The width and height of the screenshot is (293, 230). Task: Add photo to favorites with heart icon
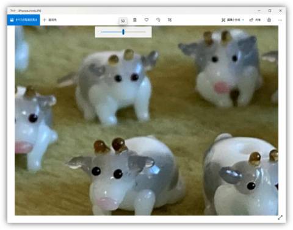(x=146, y=20)
